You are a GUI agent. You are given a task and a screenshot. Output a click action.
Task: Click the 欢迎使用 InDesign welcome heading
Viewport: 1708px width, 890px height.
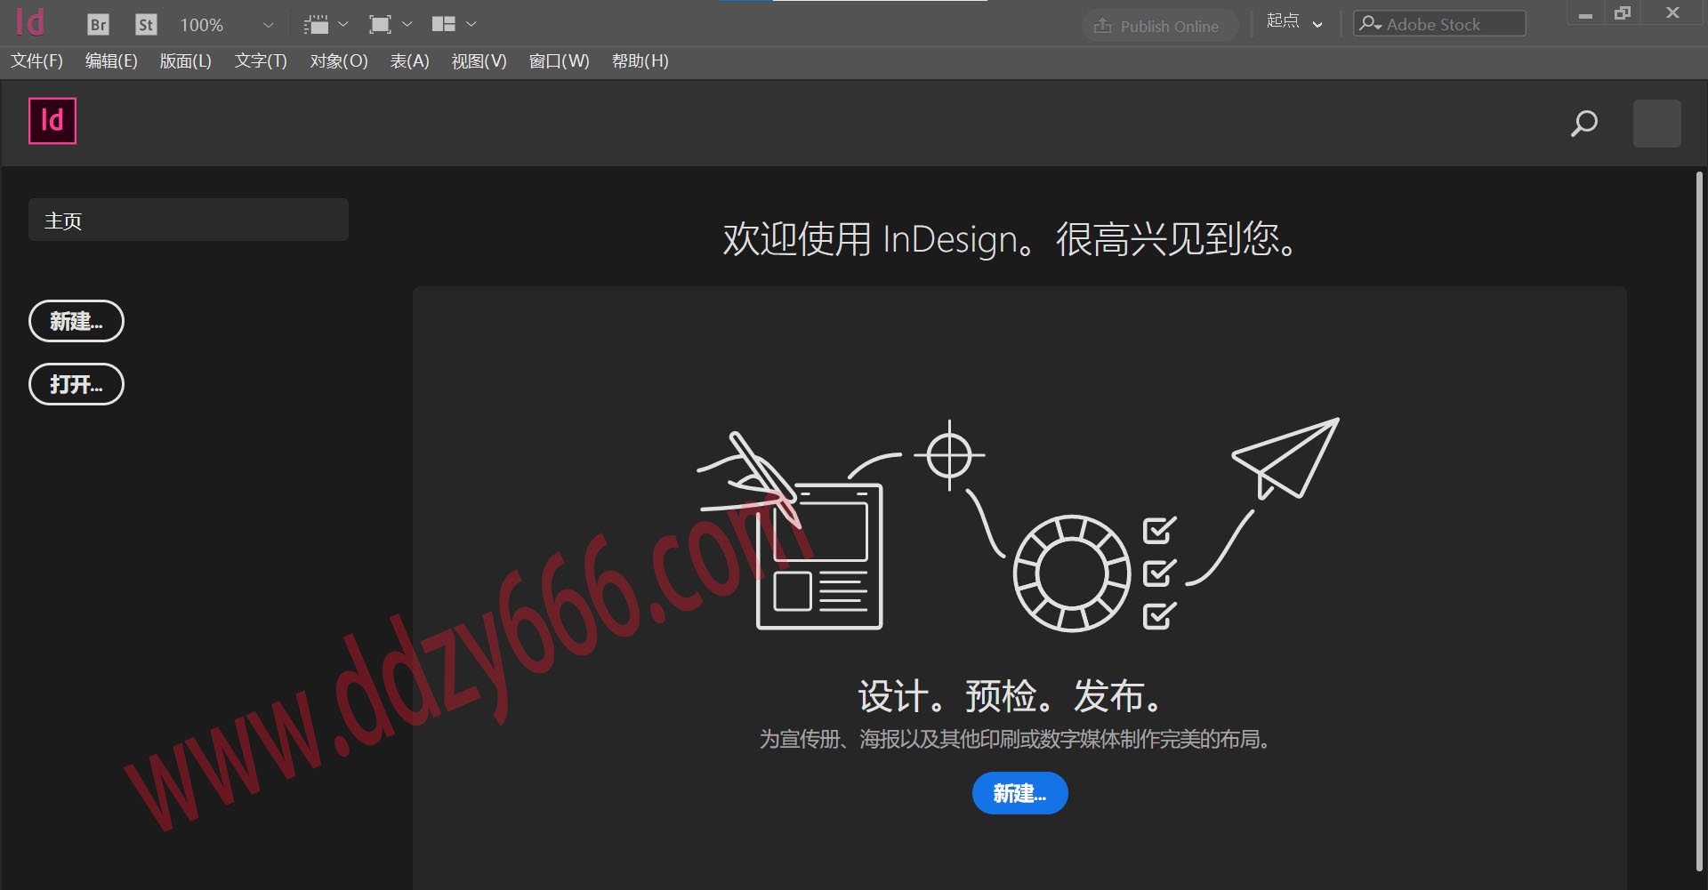[1009, 239]
